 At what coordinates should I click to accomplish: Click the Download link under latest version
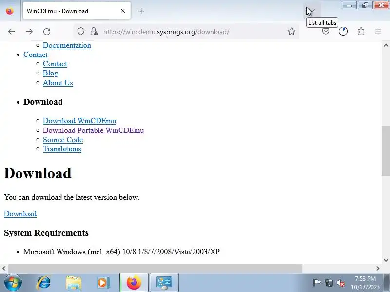[x=20, y=214]
